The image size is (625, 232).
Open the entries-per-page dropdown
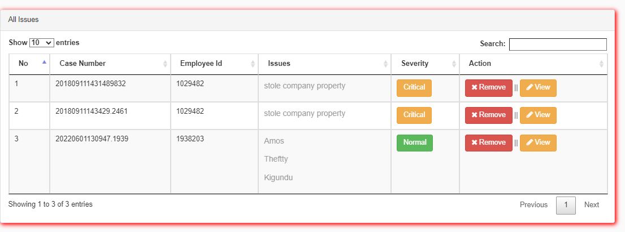click(41, 43)
